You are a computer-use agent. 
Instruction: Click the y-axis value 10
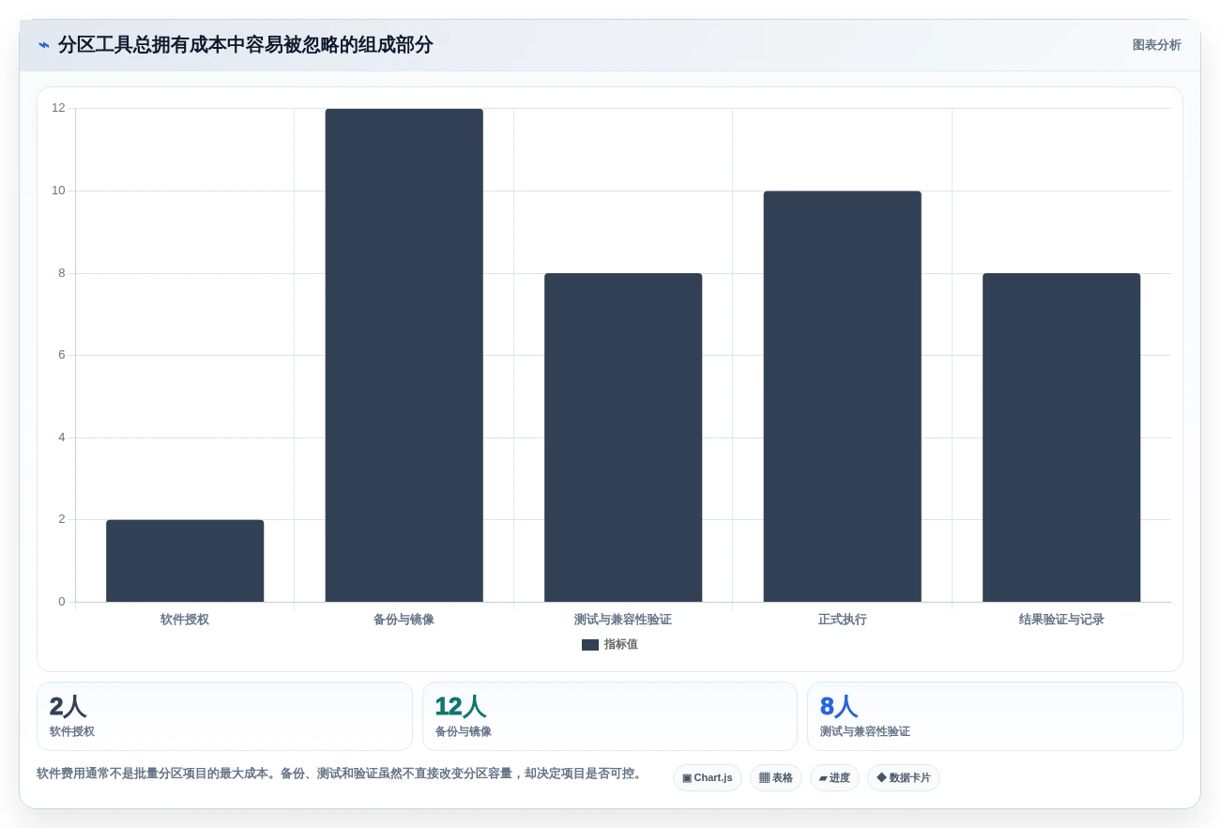click(59, 191)
